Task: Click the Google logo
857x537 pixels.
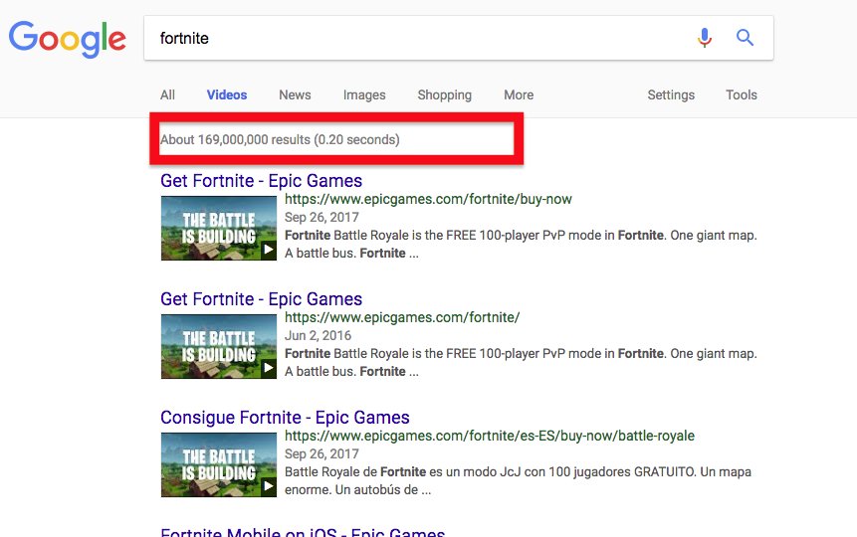Action: pyautogui.click(x=68, y=39)
